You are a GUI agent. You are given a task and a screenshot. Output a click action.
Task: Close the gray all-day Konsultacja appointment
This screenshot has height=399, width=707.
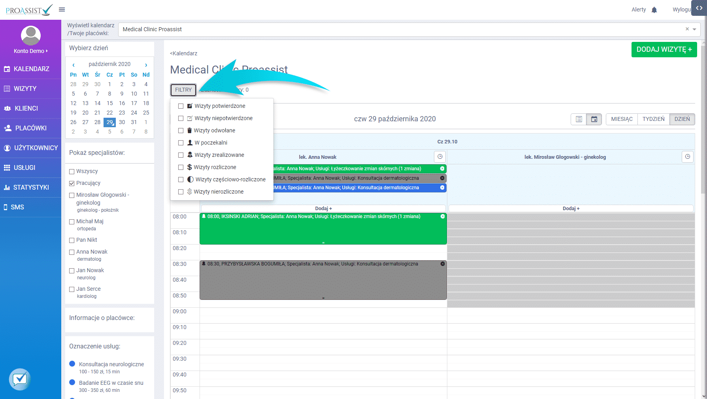point(442,178)
